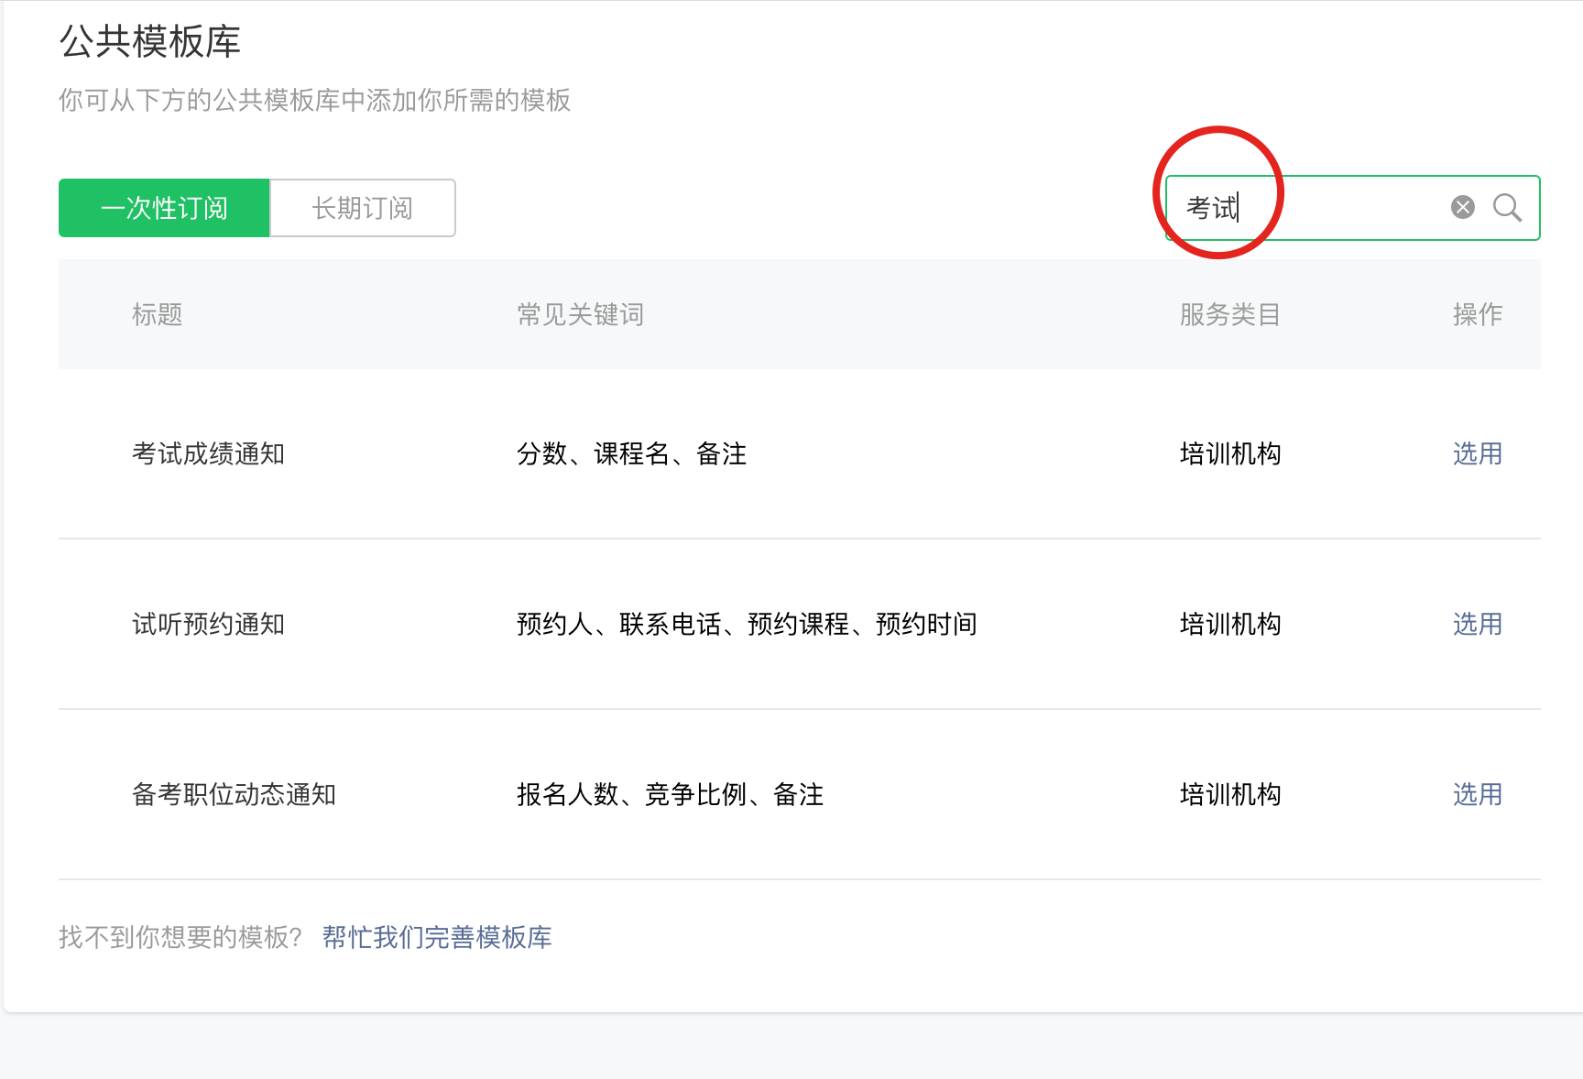
Task: Click keywords 报名人数、竞争比例、备注
Action: [x=671, y=794]
